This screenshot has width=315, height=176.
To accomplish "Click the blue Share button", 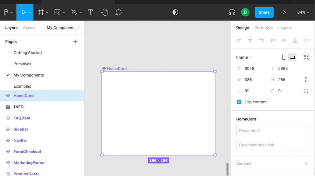I will (x=264, y=12).
